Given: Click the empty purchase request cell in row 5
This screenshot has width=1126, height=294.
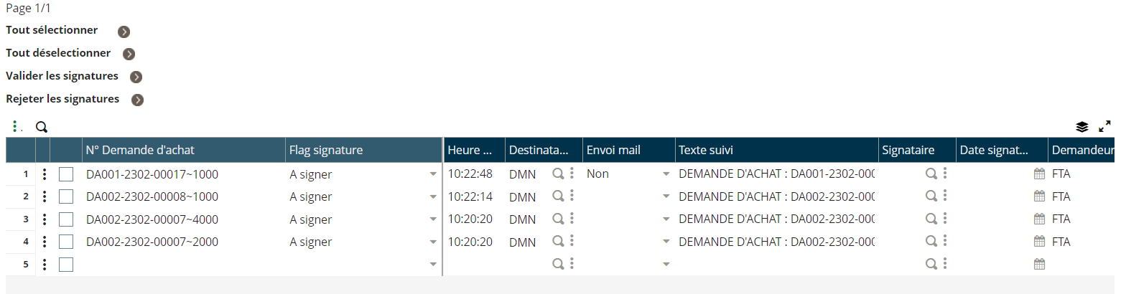Looking at the screenshot, I should point(183,265).
